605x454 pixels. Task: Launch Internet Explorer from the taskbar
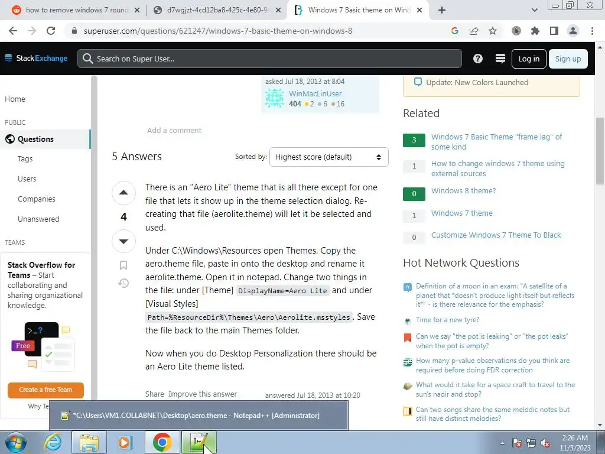point(53,442)
